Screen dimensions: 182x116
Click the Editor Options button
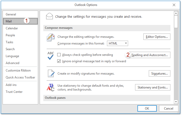157,37
